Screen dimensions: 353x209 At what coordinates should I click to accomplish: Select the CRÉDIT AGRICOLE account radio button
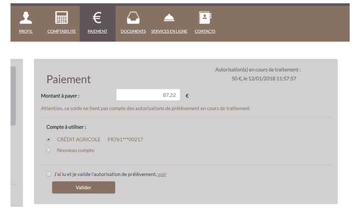click(x=48, y=139)
